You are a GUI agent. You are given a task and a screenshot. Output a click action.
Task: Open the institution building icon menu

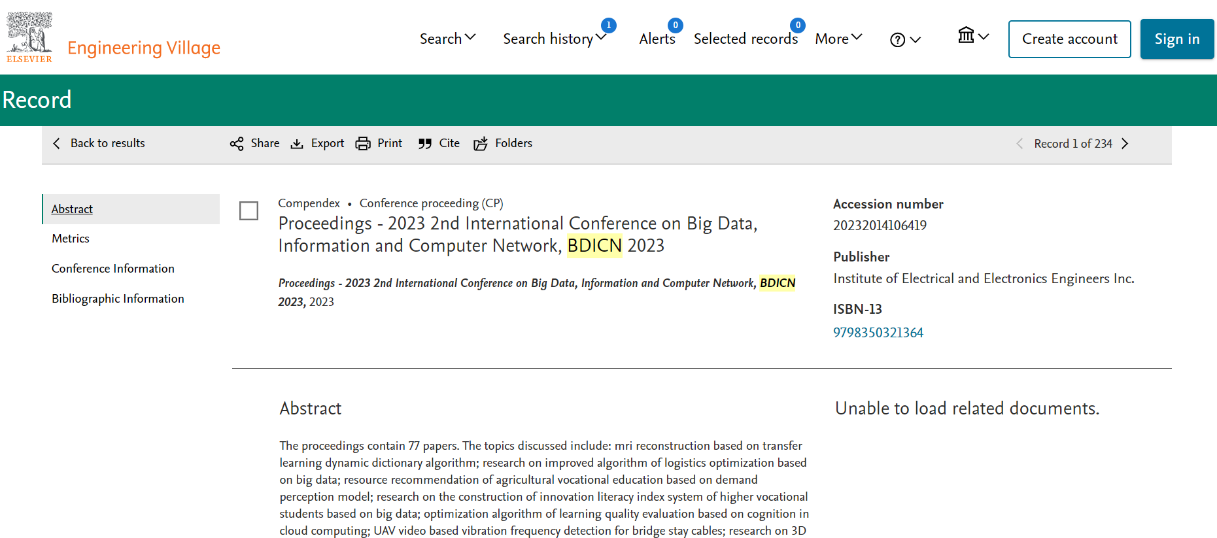pos(966,35)
